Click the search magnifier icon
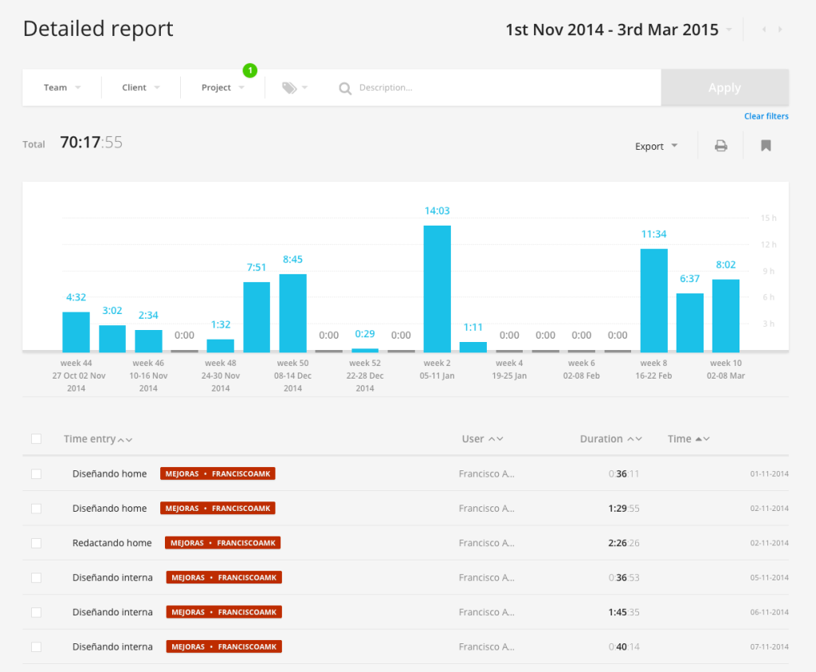816x672 pixels. (345, 88)
